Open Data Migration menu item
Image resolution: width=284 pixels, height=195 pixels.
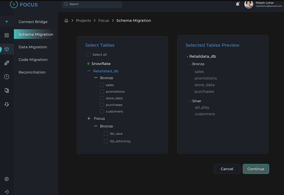point(33,47)
